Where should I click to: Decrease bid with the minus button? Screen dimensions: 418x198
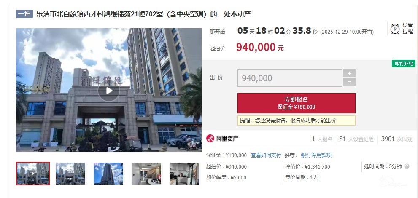point(349,82)
